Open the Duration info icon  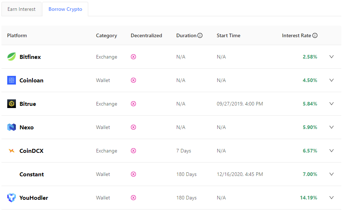pos(200,35)
